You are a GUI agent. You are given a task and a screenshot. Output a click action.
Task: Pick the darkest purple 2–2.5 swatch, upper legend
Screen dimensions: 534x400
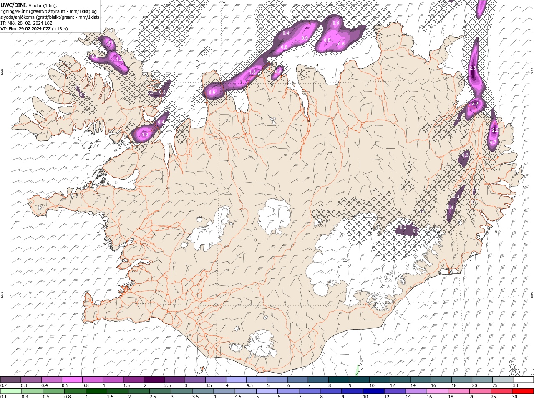[154, 380]
